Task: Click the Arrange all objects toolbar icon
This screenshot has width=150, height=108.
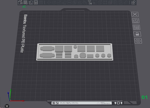Action: 36,2
